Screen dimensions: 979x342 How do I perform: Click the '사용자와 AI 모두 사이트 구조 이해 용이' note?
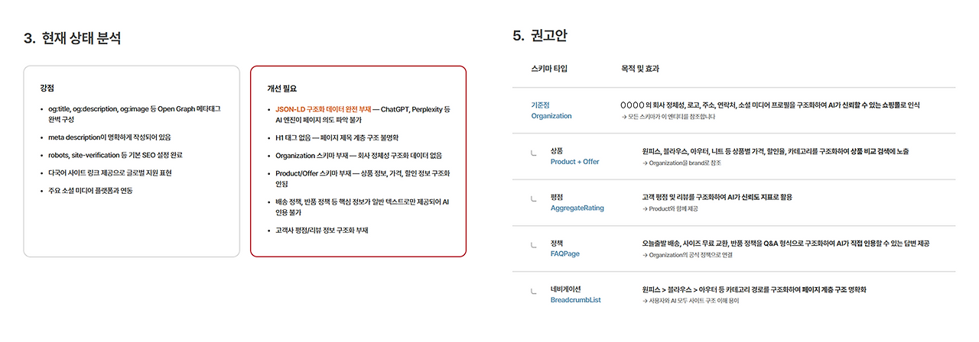pos(690,301)
